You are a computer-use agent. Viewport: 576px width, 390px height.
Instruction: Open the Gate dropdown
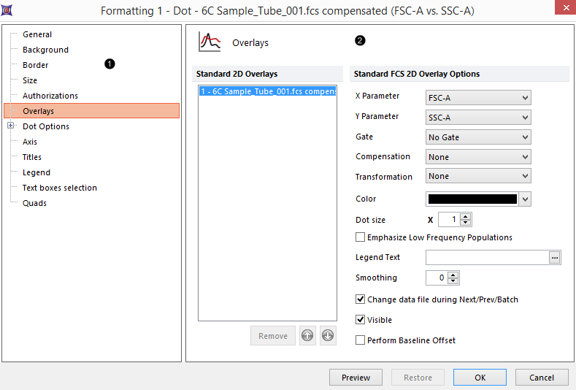coord(478,137)
